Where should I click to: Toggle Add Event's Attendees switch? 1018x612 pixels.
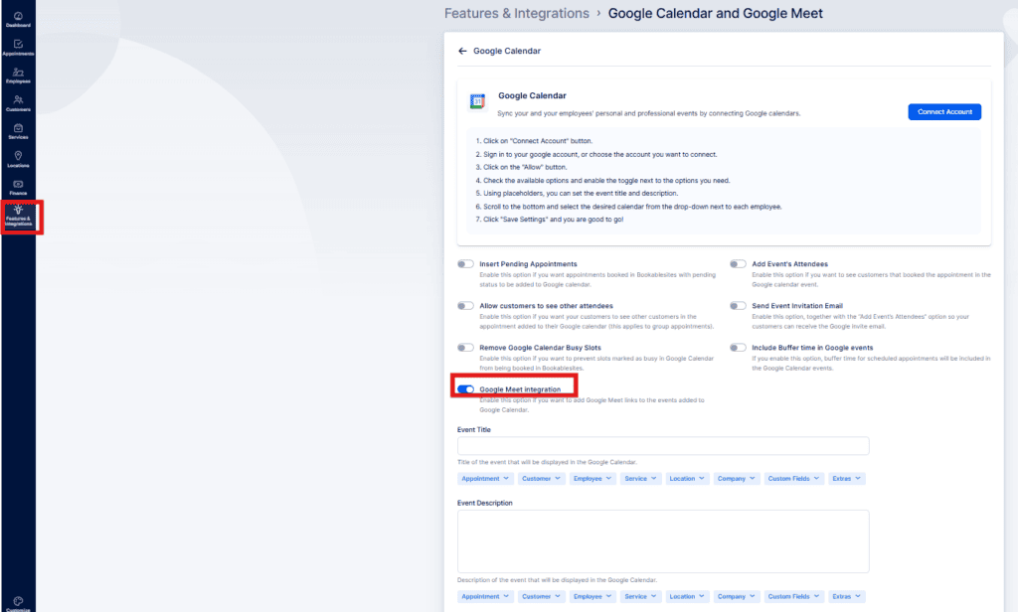tap(738, 264)
